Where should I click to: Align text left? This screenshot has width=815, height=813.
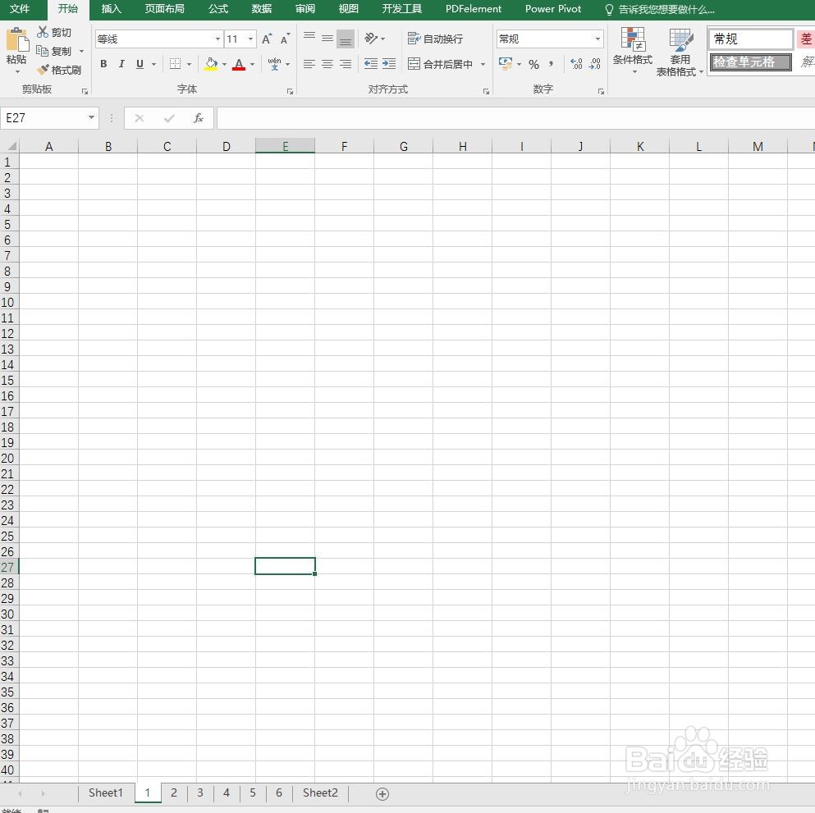pyautogui.click(x=309, y=64)
